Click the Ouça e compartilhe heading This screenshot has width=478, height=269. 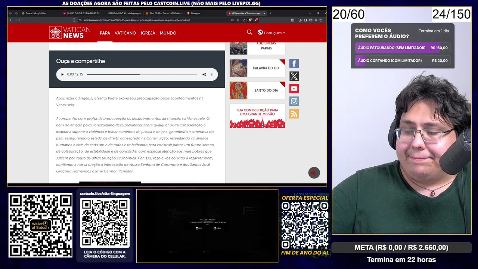pyautogui.click(x=81, y=61)
